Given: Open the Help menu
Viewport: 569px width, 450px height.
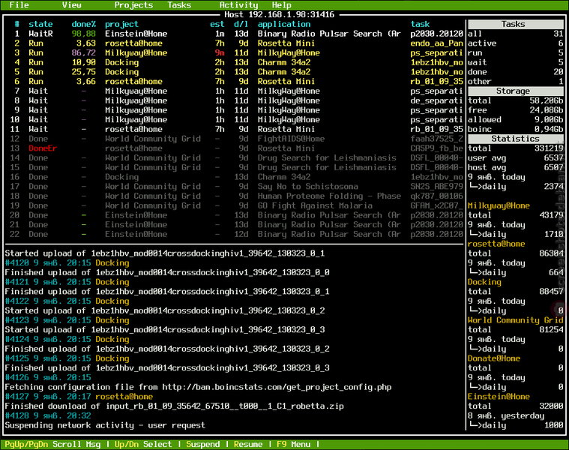Looking at the screenshot, I should pos(282,4).
